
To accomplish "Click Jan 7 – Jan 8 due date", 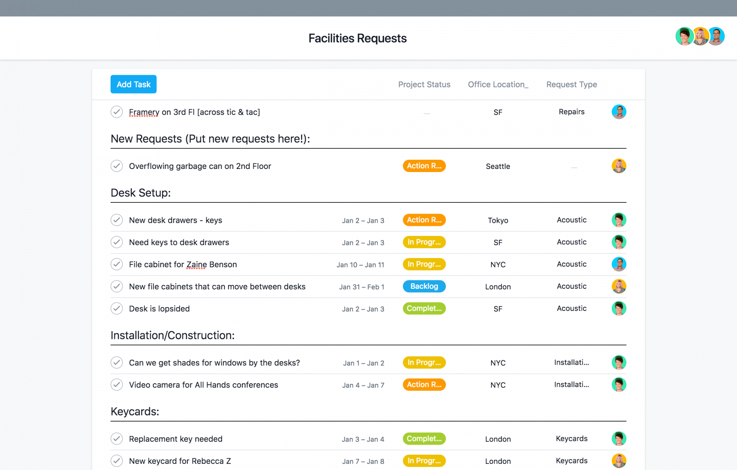I will click(363, 461).
